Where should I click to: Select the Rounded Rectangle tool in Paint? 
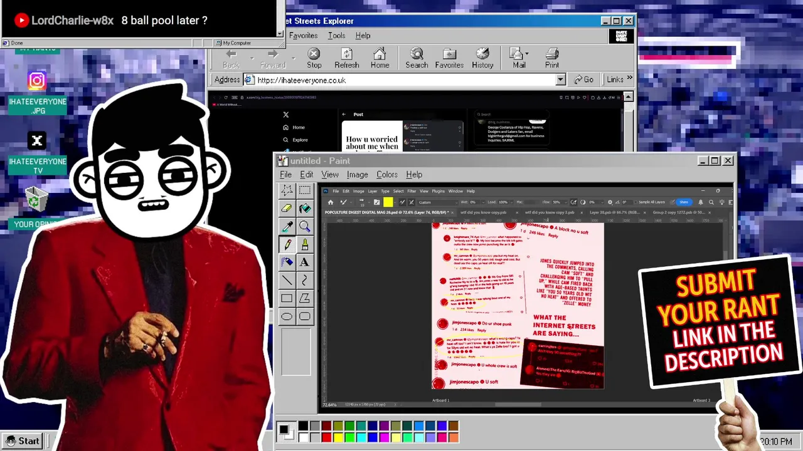(x=305, y=316)
